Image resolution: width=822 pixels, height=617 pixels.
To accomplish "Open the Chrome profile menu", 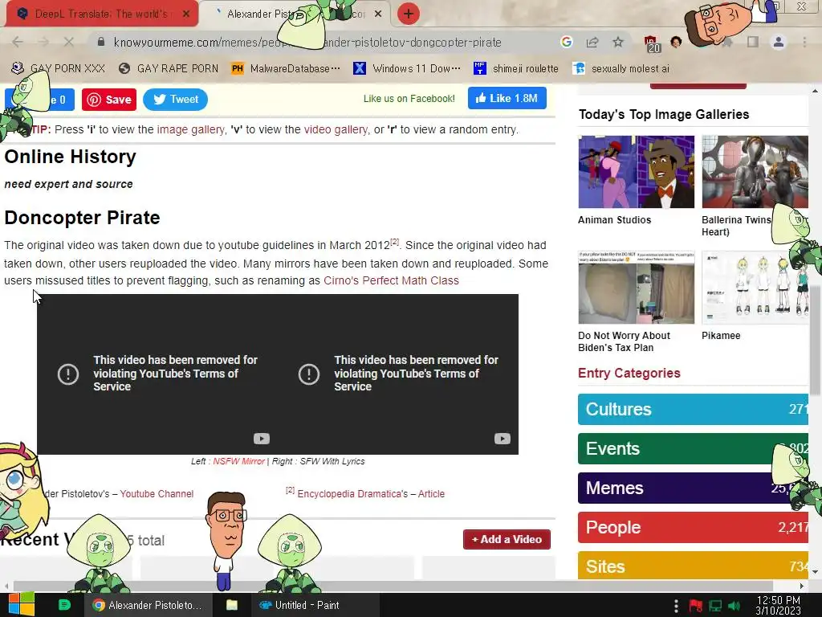I will (x=779, y=42).
